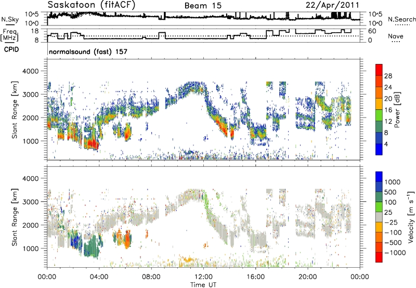Click the 'CPID' label

[x=11, y=49]
